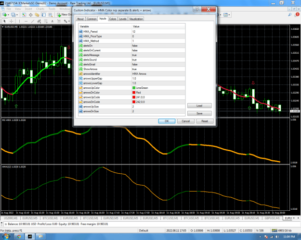Switch to the Common tab
Viewport: 301px width, 240px height.
click(x=92, y=19)
